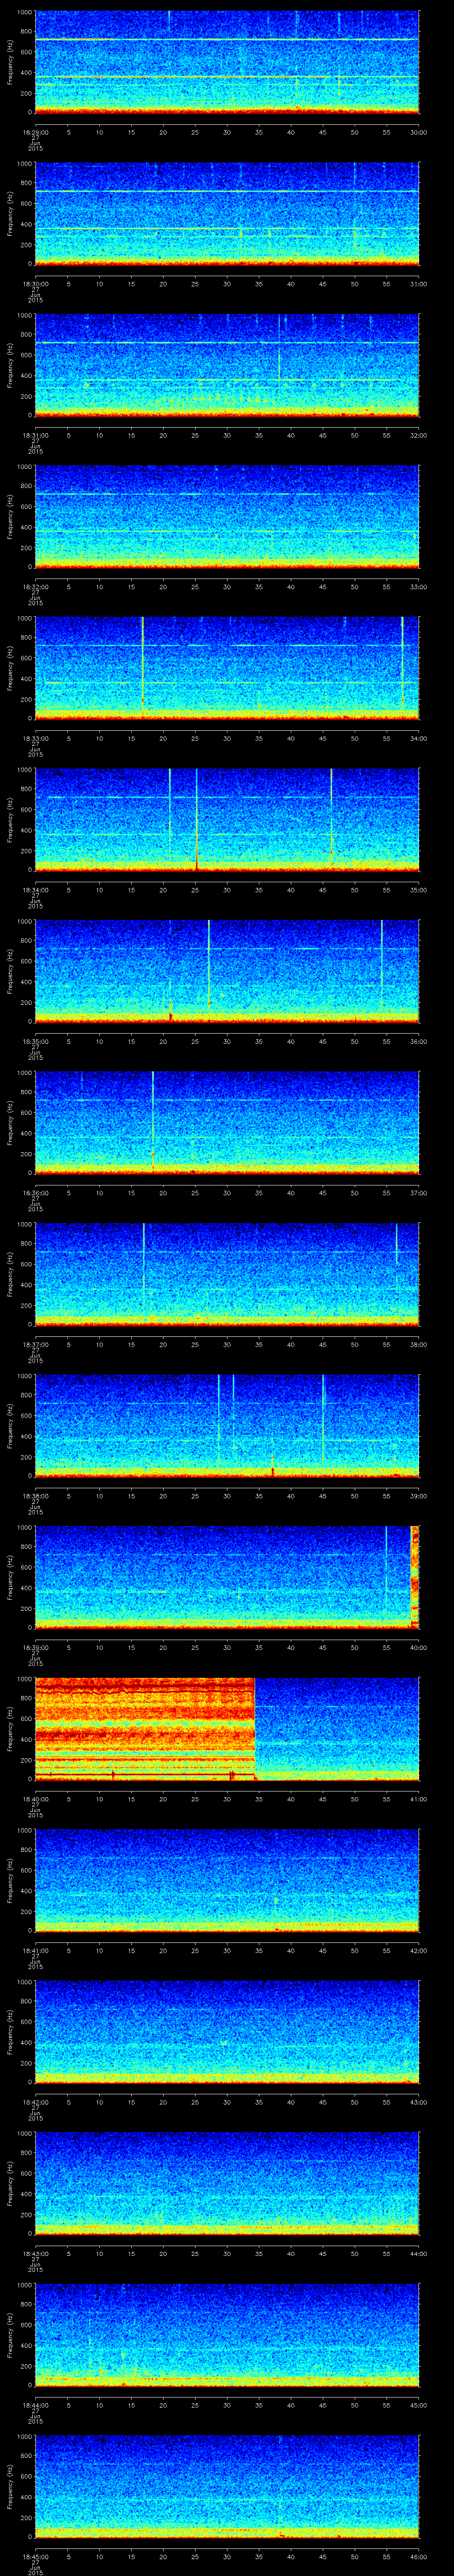Click the 18:36:00 start time label

pyautogui.click(x=35, y=1193)
